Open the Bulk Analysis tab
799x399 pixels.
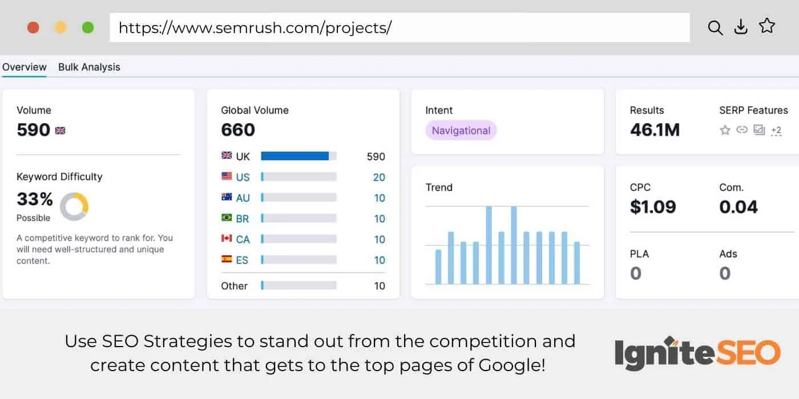89,67
